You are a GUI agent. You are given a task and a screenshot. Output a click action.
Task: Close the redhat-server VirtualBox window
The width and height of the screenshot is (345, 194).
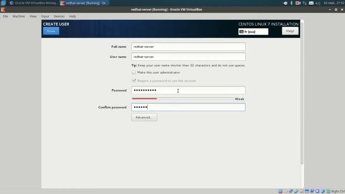342,10
